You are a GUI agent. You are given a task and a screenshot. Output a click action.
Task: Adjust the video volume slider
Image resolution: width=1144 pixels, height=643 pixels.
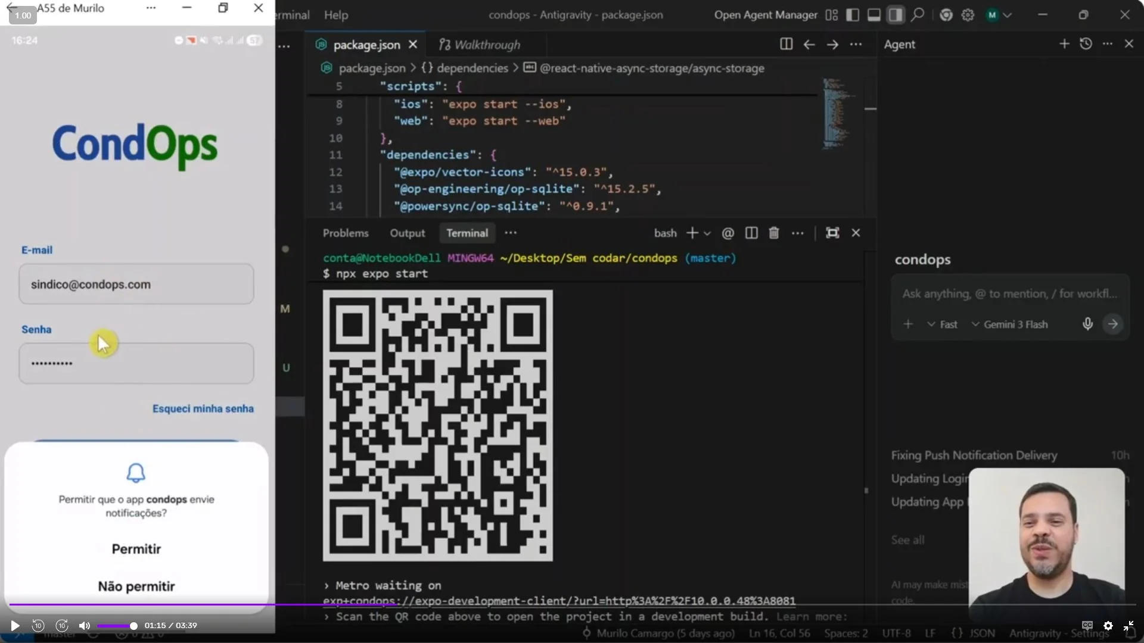coord(117,626)
